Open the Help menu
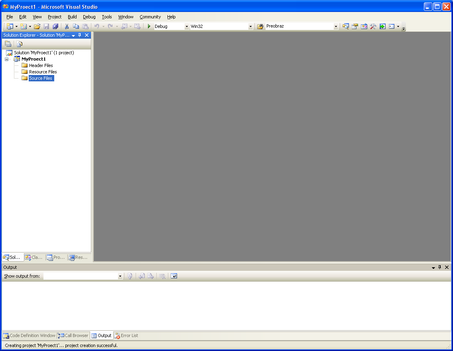 click(171, 17)
